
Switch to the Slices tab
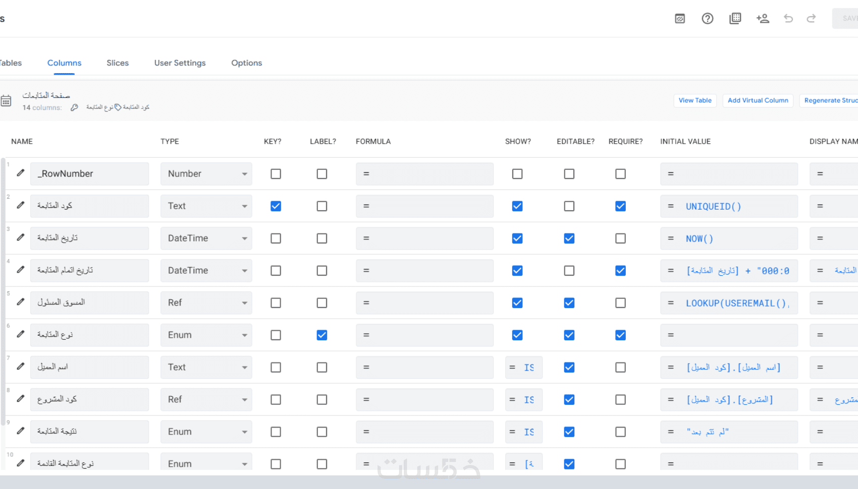click(118, 63)
